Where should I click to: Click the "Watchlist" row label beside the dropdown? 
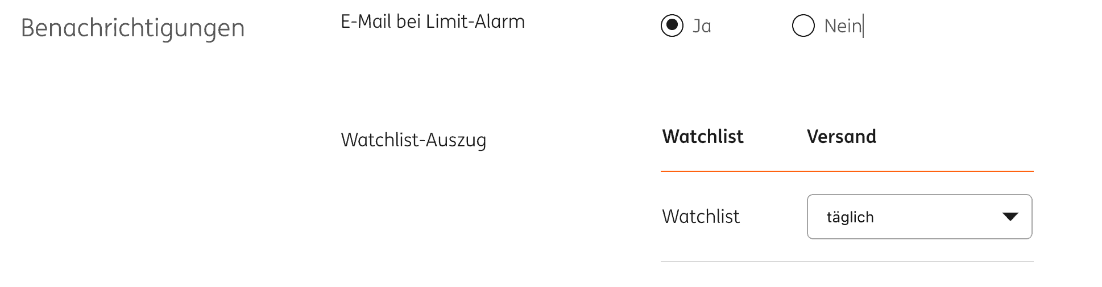tap(701, 217)
